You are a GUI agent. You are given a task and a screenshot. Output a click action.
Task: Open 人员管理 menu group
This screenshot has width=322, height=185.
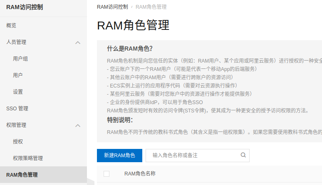[x=16, y=42]
